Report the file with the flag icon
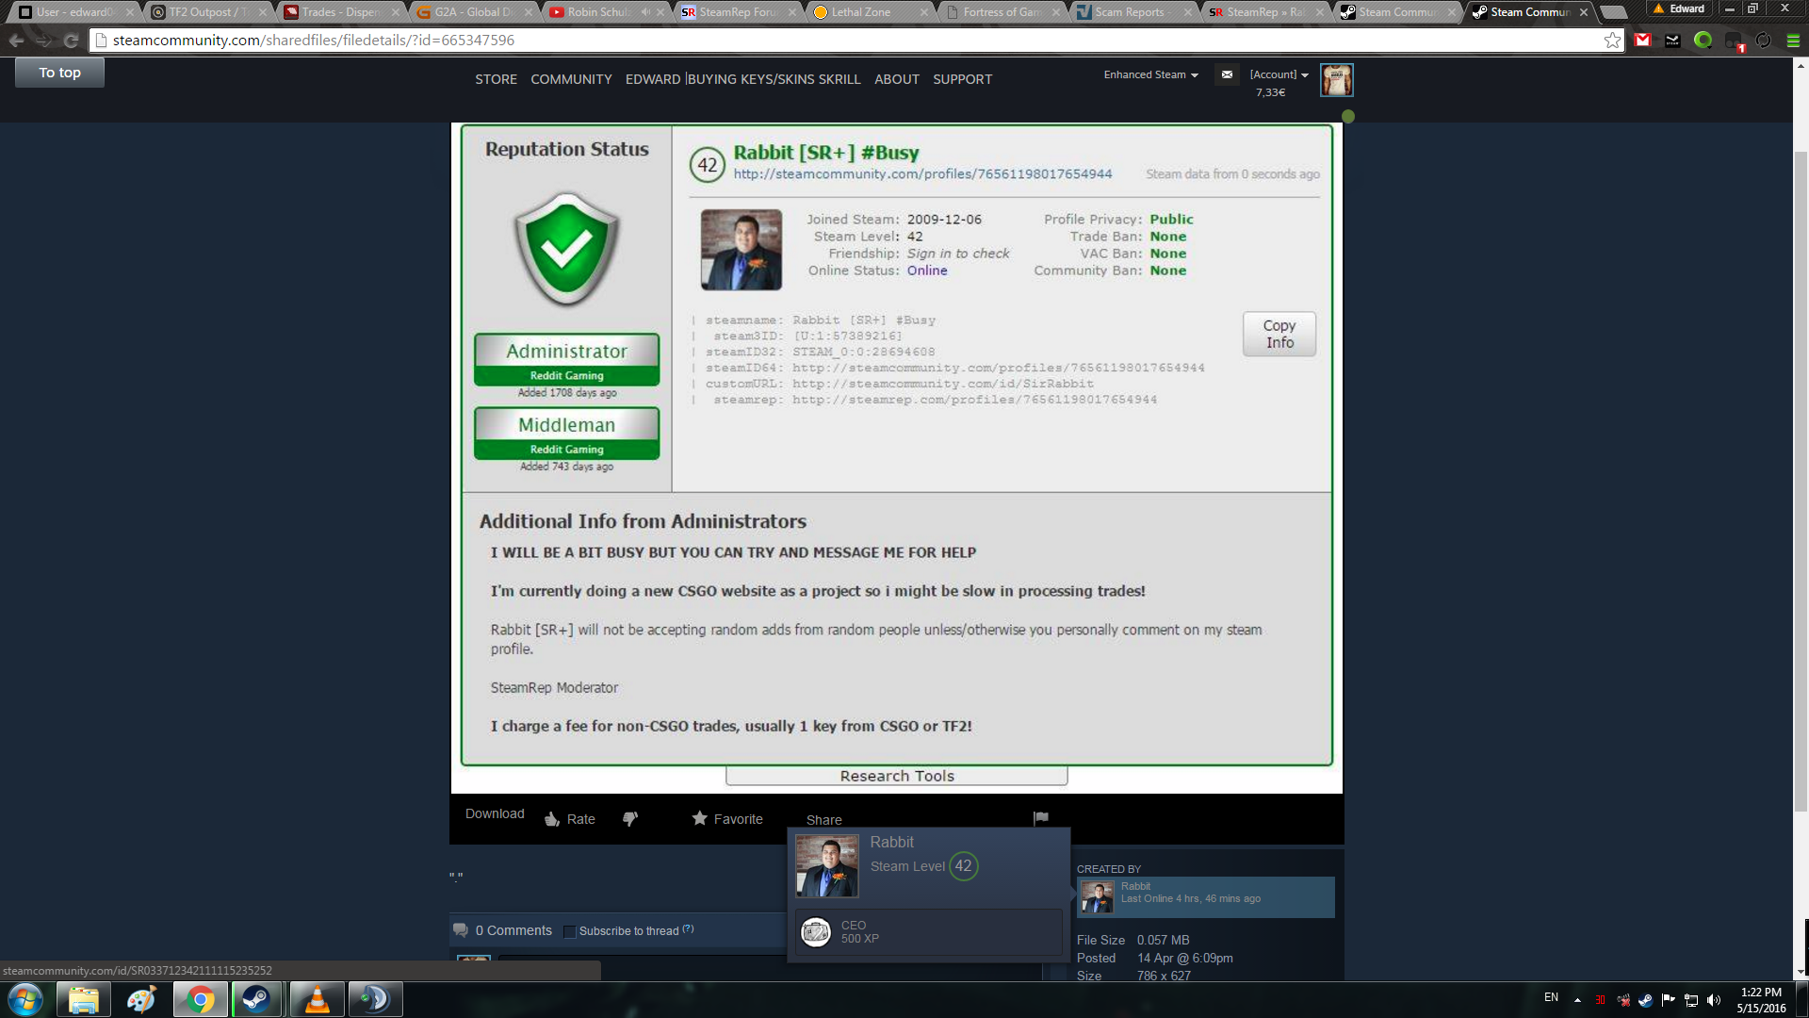 [1040, 818]
